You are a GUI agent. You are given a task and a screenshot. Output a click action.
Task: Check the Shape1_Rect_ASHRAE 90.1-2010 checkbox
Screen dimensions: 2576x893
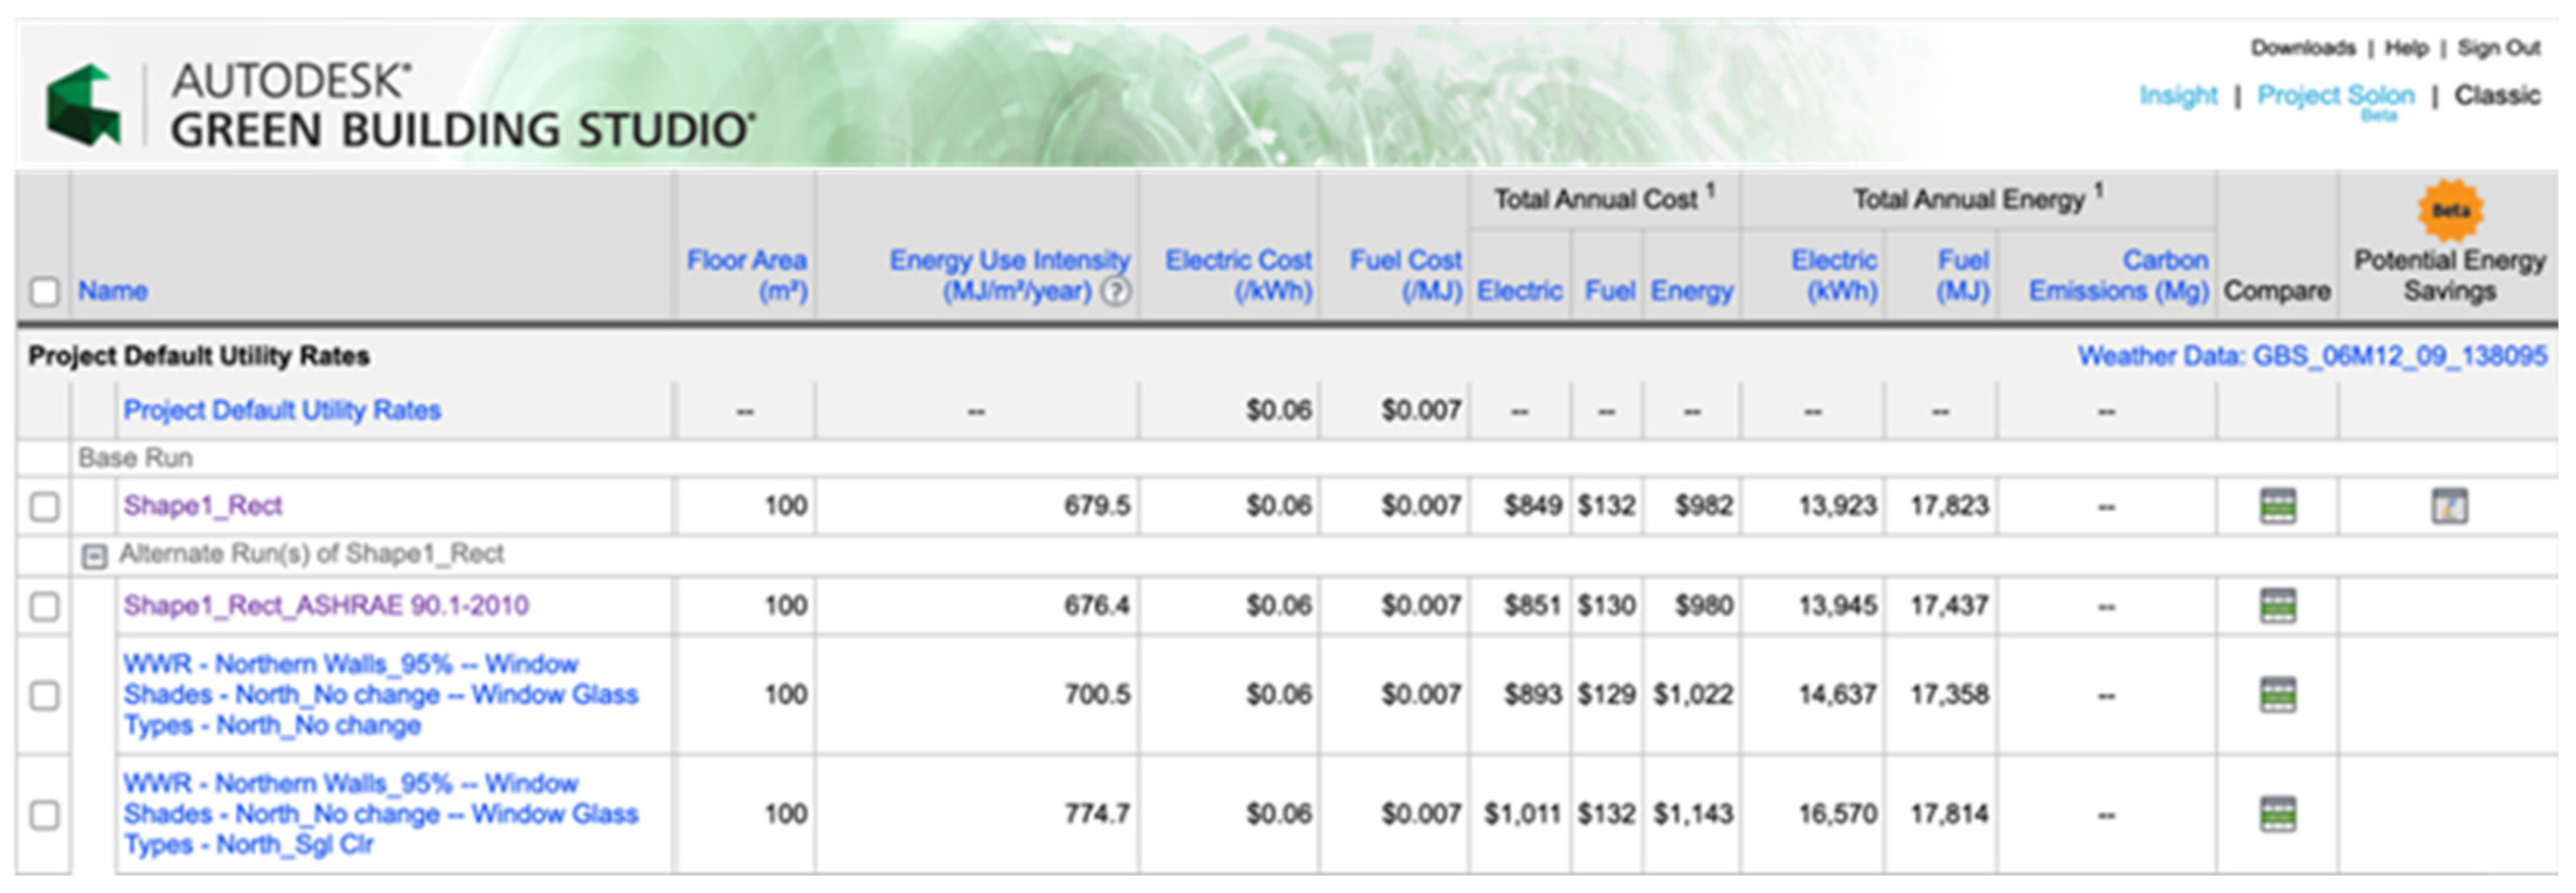coord(44,606)
